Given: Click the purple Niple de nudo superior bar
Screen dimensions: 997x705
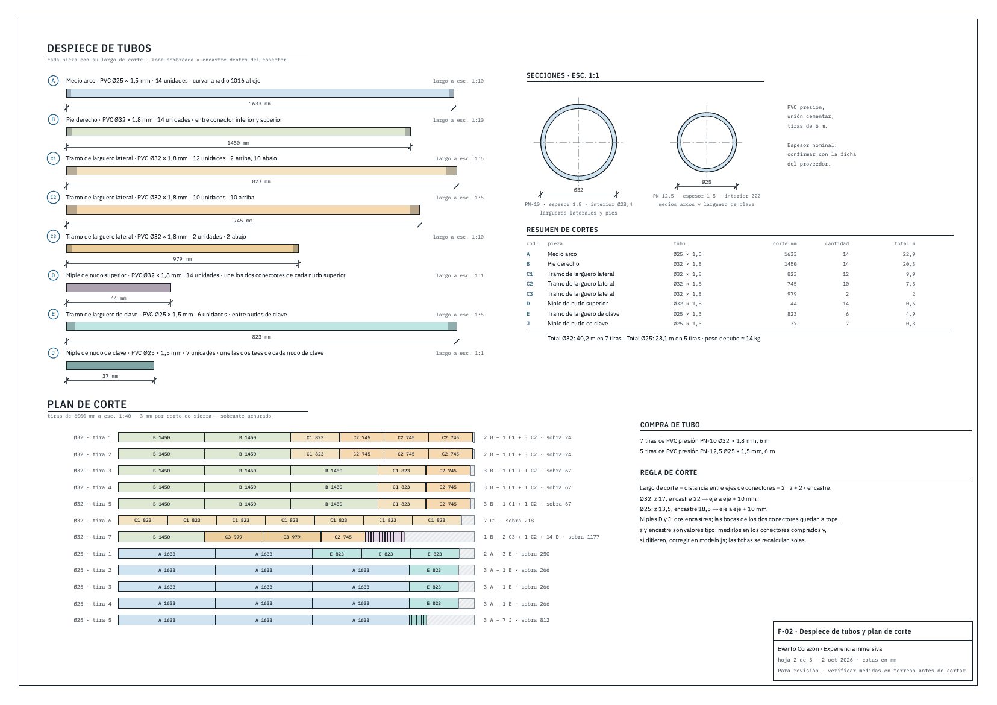Looking at the screenshot, I should (x=119, y=287).
